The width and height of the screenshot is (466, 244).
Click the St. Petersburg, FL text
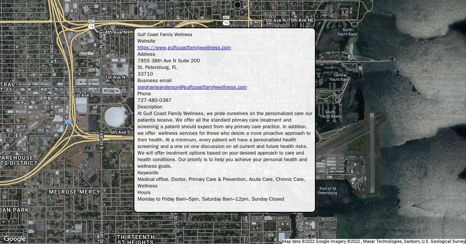pos(157,67)
